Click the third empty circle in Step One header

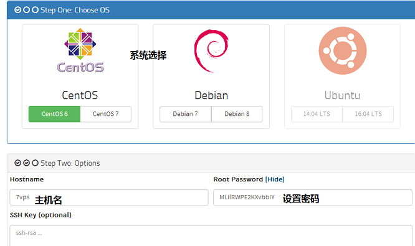(35, 10)
